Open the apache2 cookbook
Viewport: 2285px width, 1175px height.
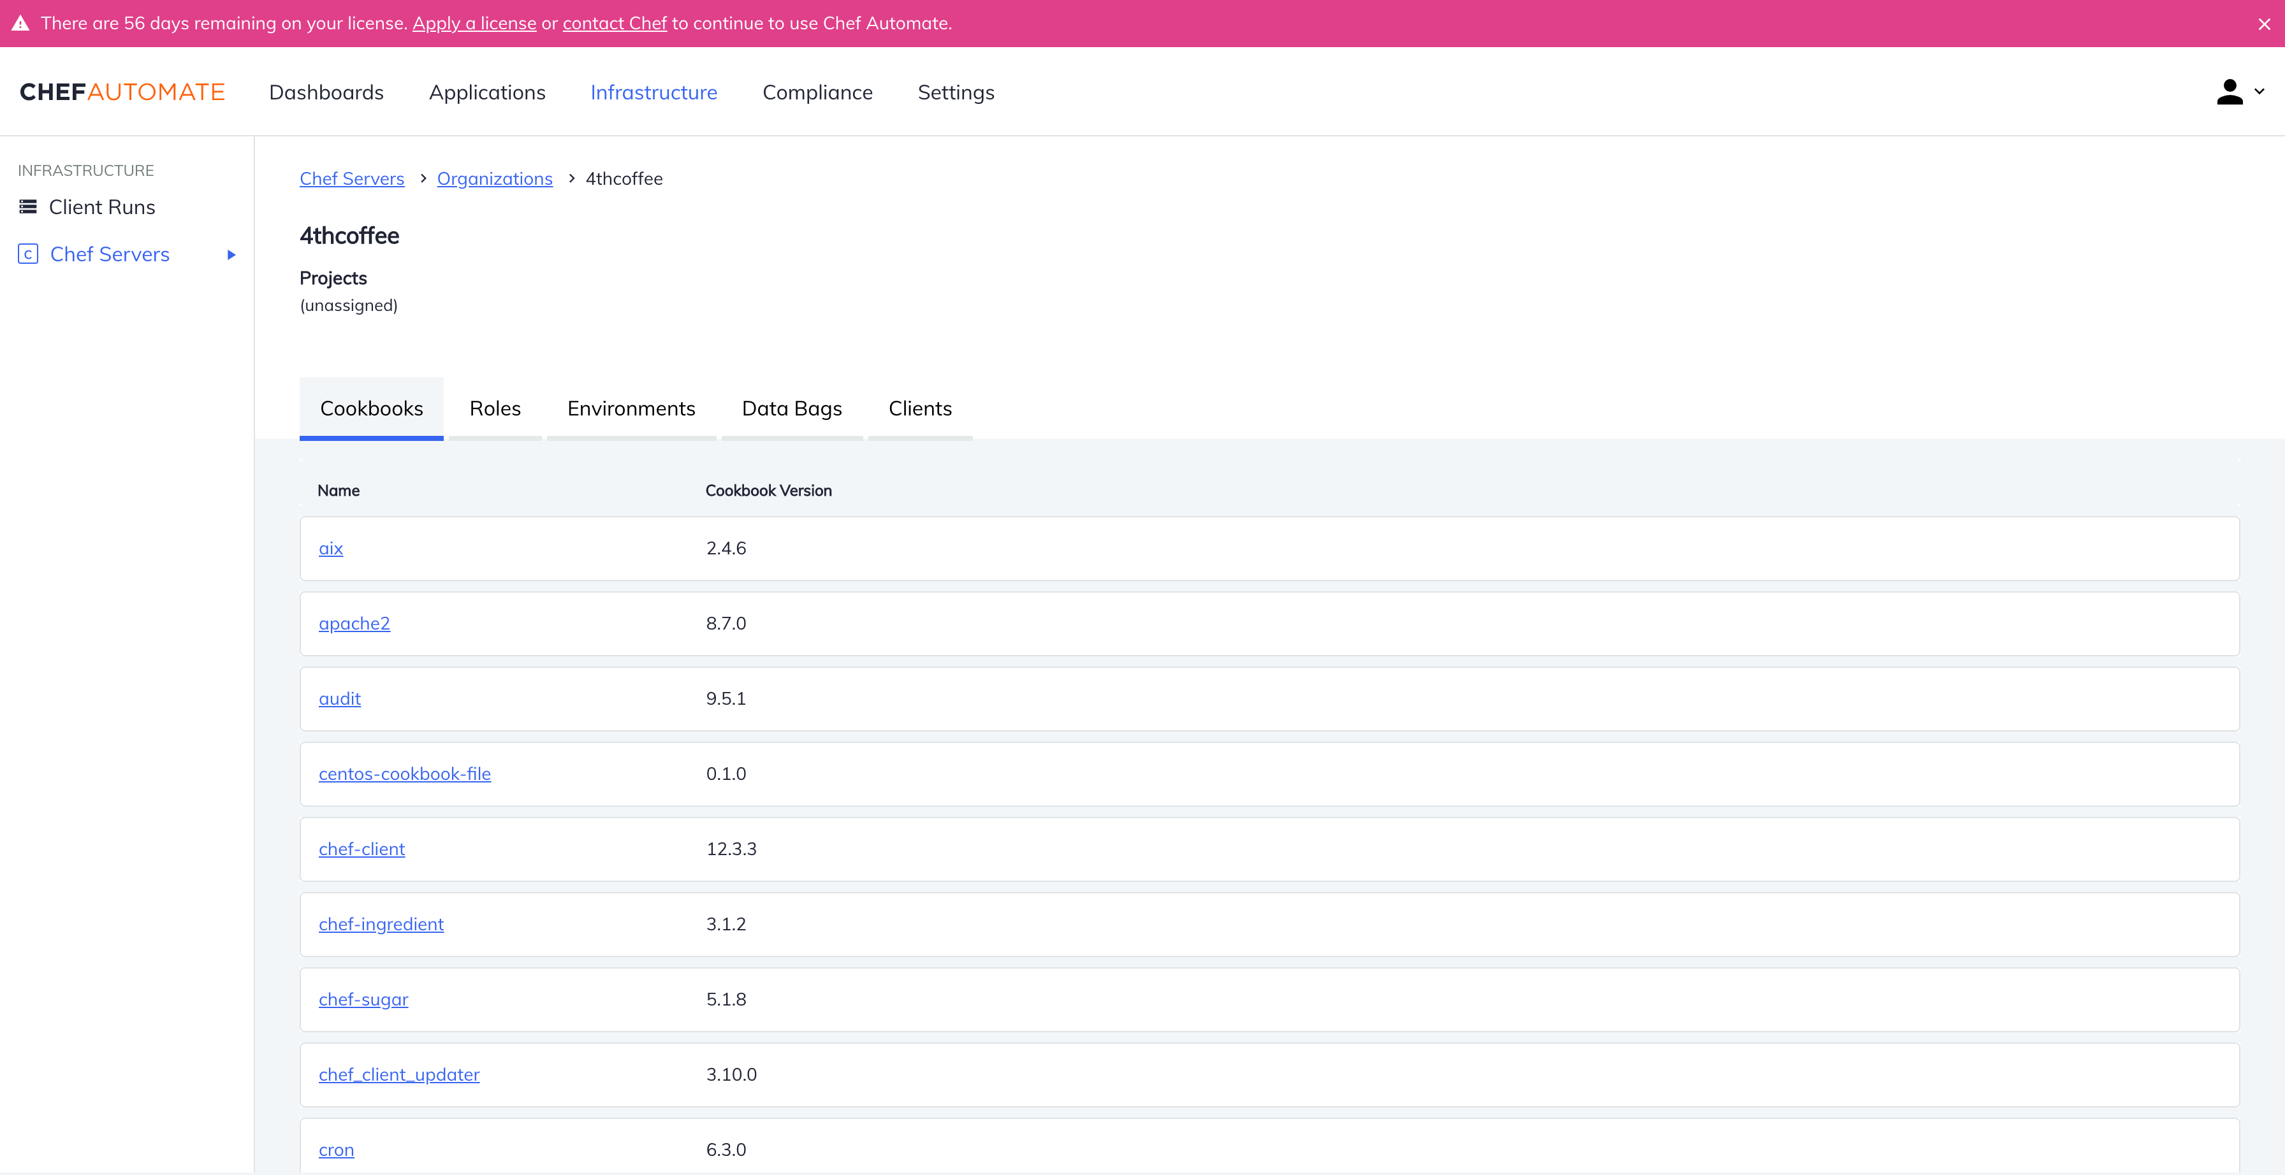point(354,623)
